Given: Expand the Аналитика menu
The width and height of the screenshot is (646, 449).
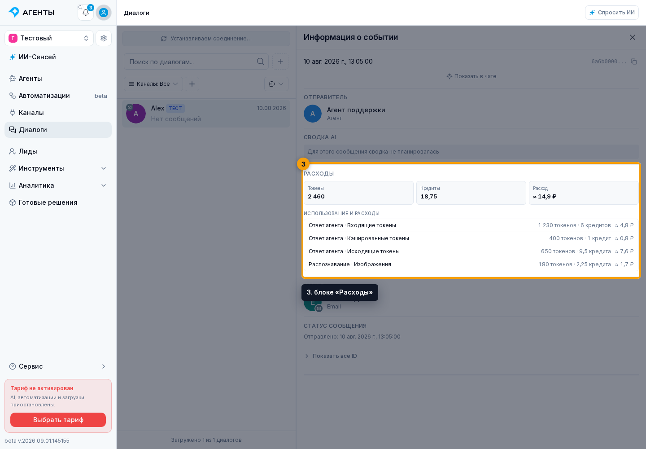Looking at the screenshot, I should (58, 185).
